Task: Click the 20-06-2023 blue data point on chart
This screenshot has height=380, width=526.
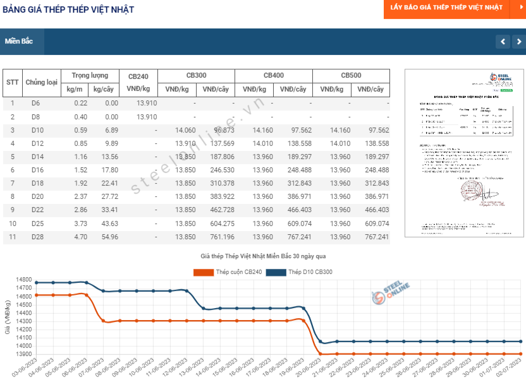Action: 320,341
